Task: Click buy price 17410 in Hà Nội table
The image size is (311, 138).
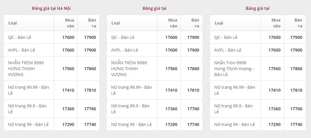Action: [68, 90]
